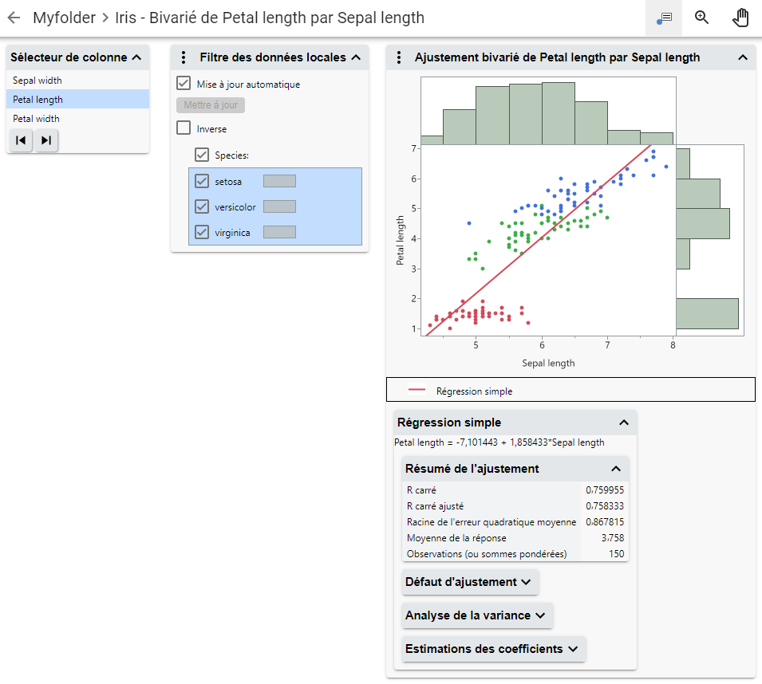Enable the Inverse checkbox
The width and height of the screenshot is (762, 684).
184,128
